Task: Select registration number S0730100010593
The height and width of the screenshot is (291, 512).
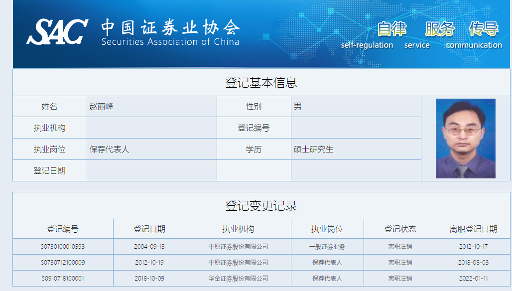Action: coord(63,247)
